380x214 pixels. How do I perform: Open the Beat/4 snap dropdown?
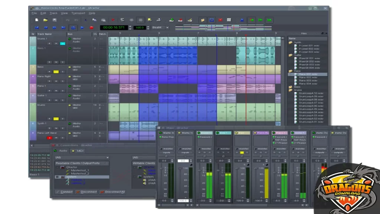160,27
